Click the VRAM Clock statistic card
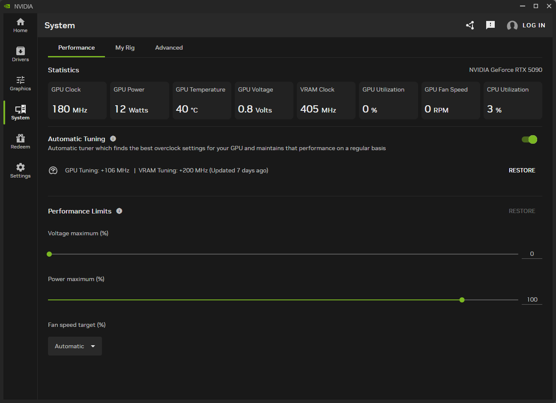The width and height of the screenshot is (556, 403). tap(326, 101)
